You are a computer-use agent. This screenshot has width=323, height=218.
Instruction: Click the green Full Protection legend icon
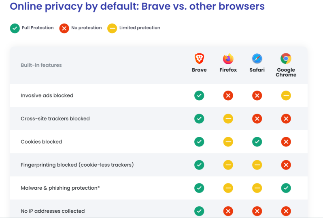pos(15,28)
